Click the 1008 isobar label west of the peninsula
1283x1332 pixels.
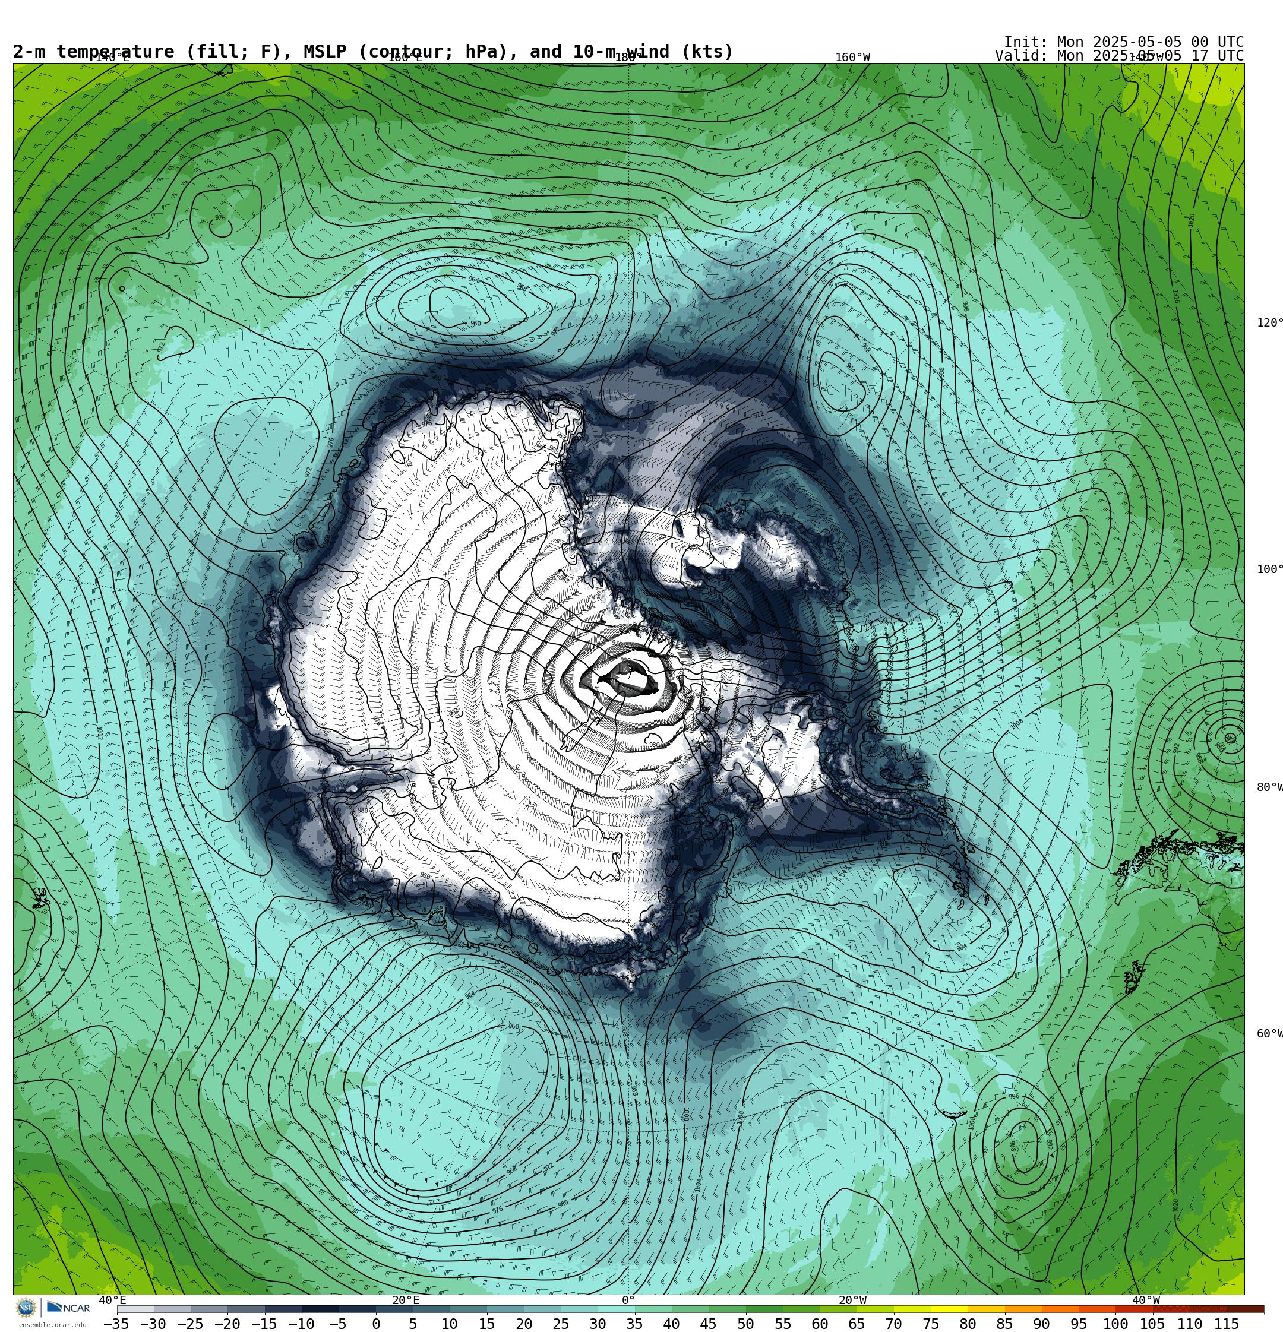[x=1016, y=724]
